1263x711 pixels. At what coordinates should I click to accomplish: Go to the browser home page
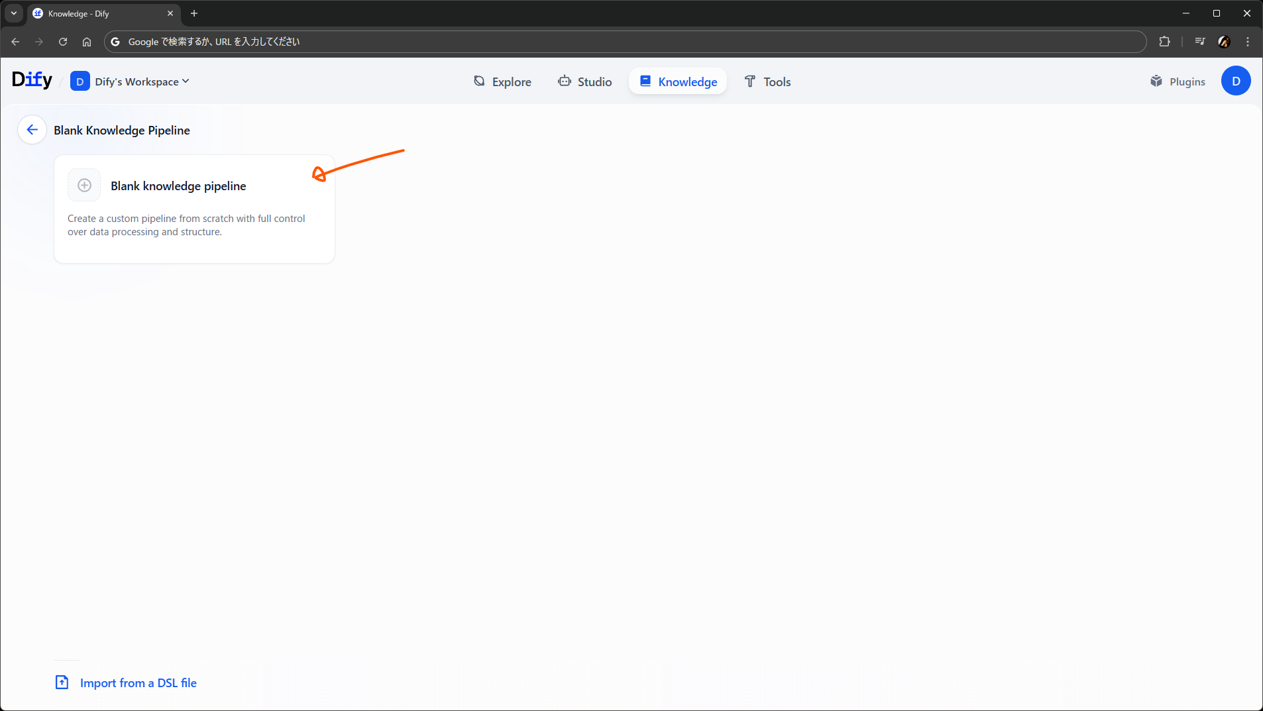(87, 42)
